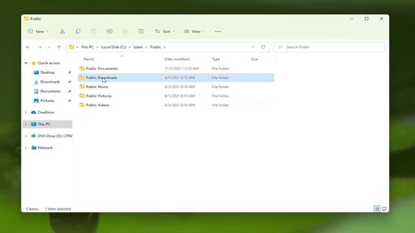Collapse the Quick access tree node
Screen dimensions: 415x233
pyautogui.click(x=26, y=63)
